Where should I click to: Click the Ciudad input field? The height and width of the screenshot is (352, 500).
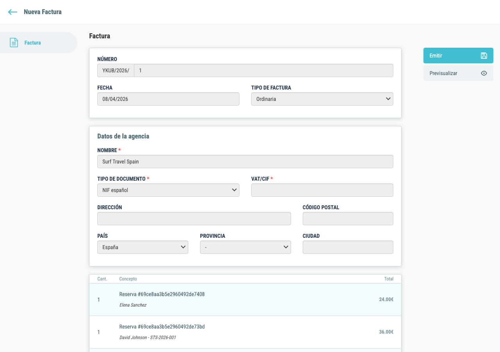point(348,247)
